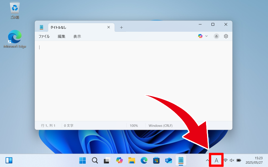Add a new Notepad tab
Image resolution: width=268 pixels, height=167 pixels.
click(x=121, y=27)
